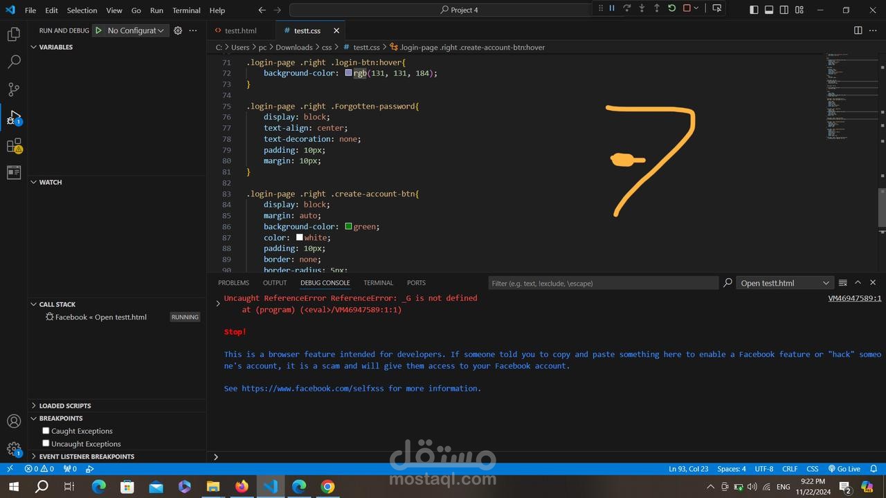Click the rgb(131, 131, 184) color swatch
This screenshot has height=498, width=886.
click(348, 73)
